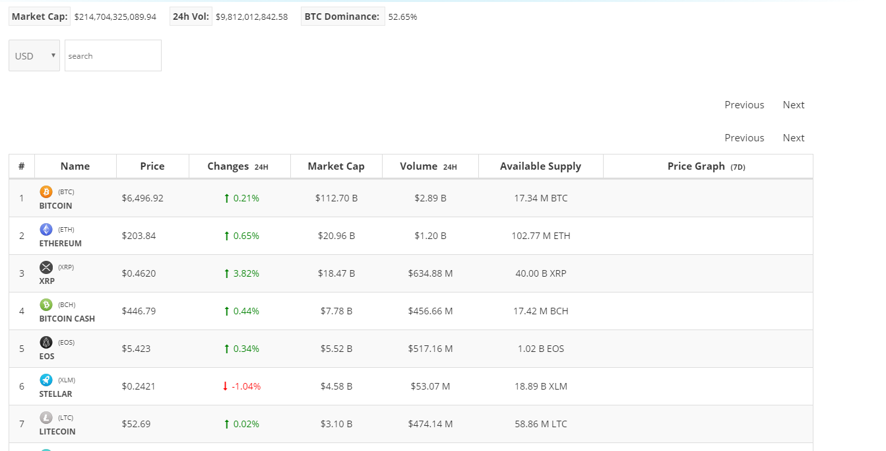Sort by Volume 24H column header
886x451 pixels.
click(x=428, y=166)
